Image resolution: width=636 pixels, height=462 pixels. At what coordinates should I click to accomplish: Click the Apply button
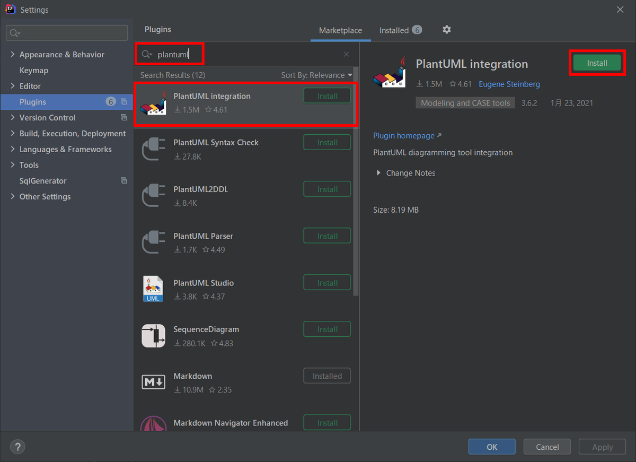(x=602, y=447)
